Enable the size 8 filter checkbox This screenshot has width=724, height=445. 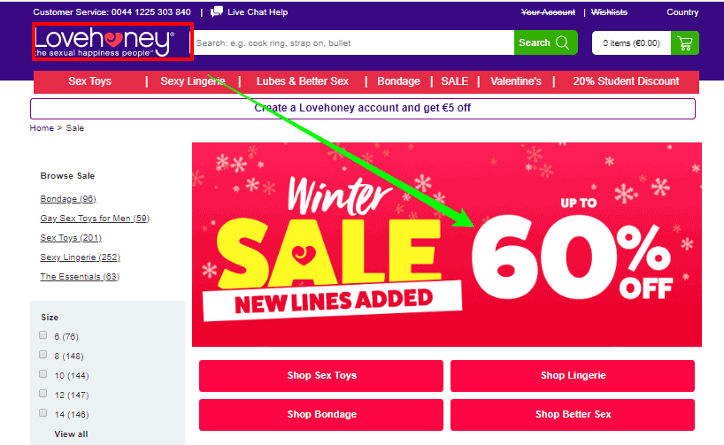coord(43,355)
